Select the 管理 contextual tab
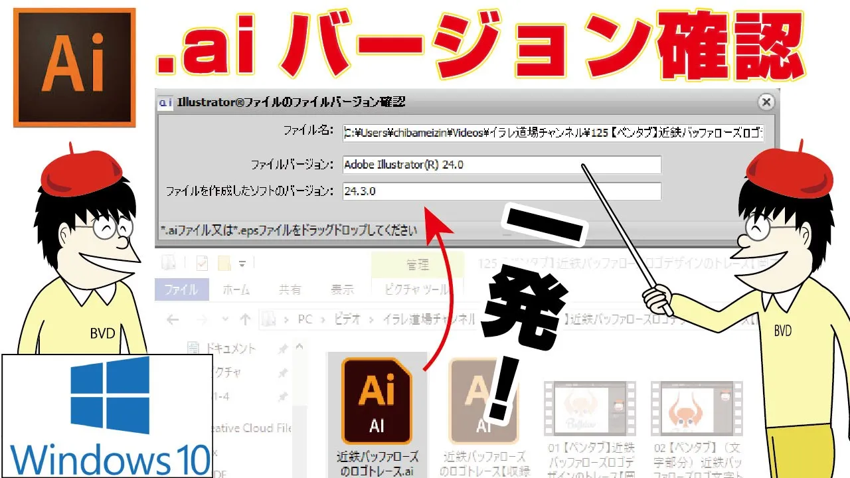This screenshot has width=850, height=478. point(418,265)
